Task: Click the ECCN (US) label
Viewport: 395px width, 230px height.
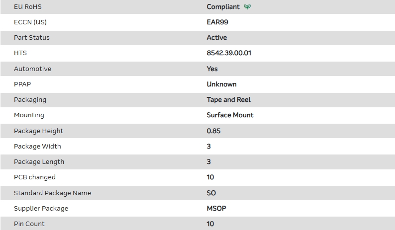Action: point(30,22)
